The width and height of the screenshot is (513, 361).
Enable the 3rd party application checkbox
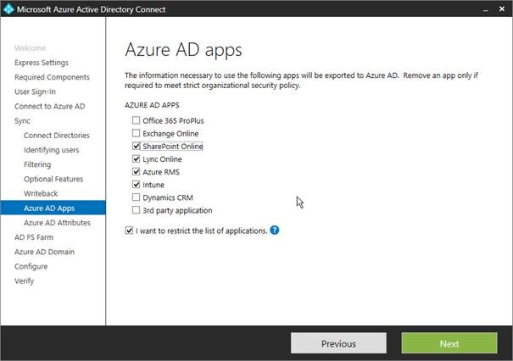point(136,210)
